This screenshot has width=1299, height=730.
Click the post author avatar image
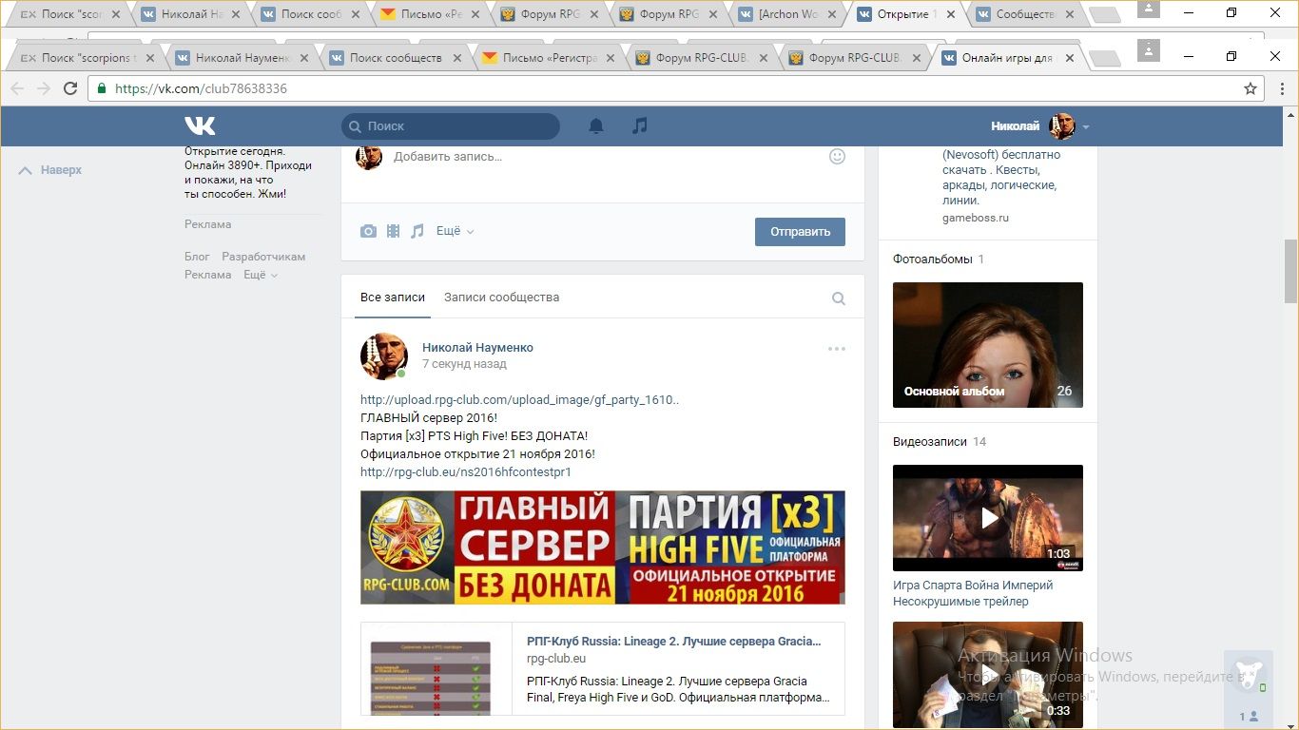point(384,356)
